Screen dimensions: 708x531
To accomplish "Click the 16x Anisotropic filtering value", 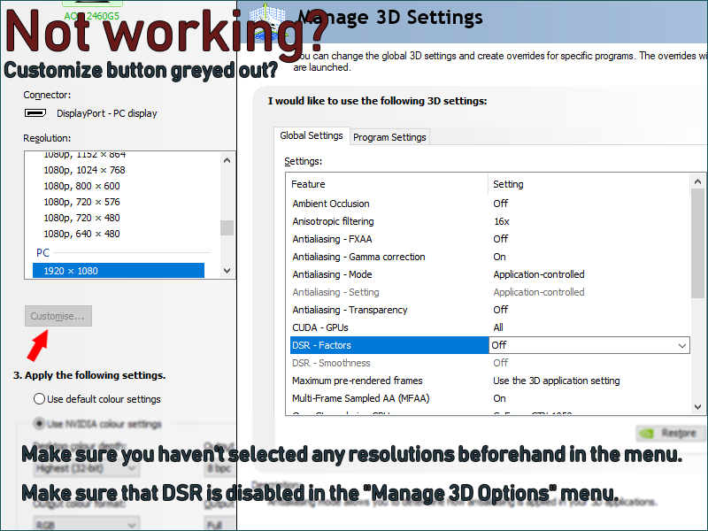I will tap(501, 221).
